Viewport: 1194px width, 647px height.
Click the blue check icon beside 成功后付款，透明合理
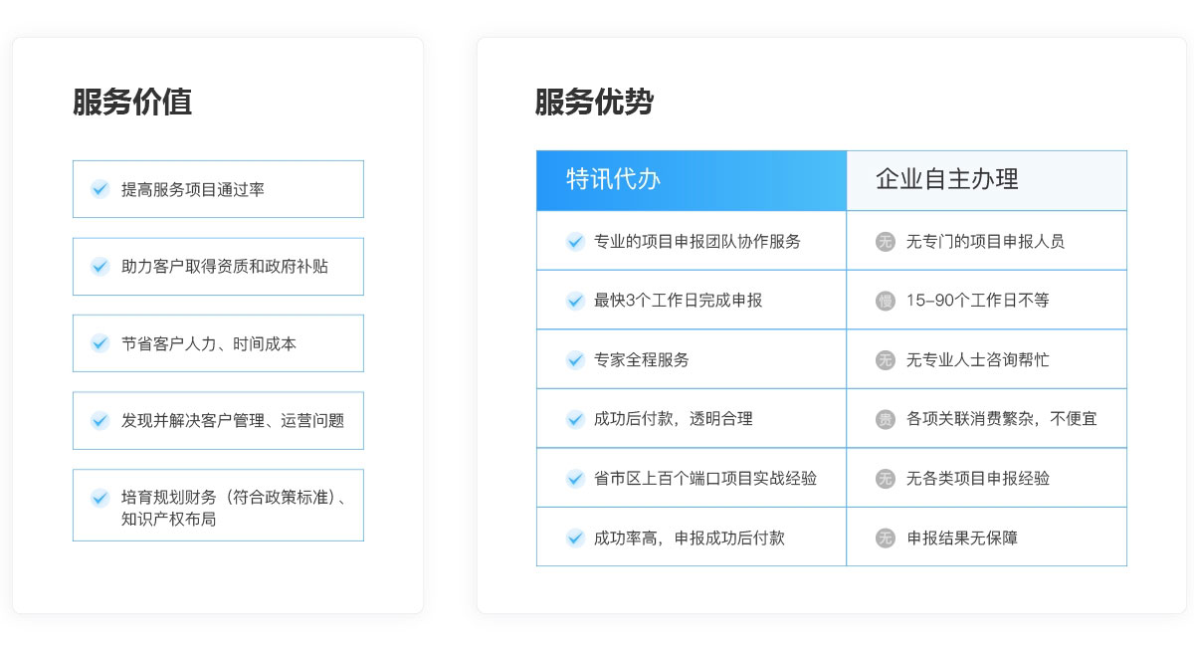pyautogui.click(x=575, y=419)
